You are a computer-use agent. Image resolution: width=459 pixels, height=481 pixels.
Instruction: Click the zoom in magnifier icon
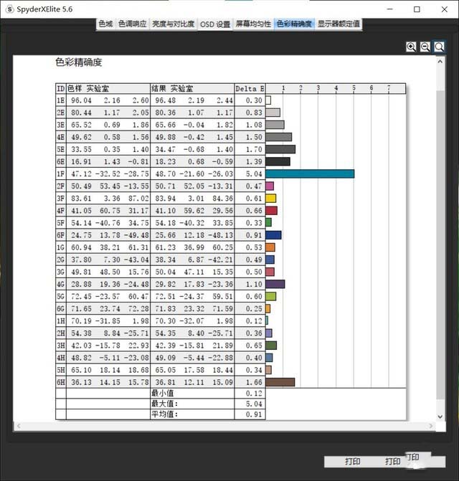(411, 47)
